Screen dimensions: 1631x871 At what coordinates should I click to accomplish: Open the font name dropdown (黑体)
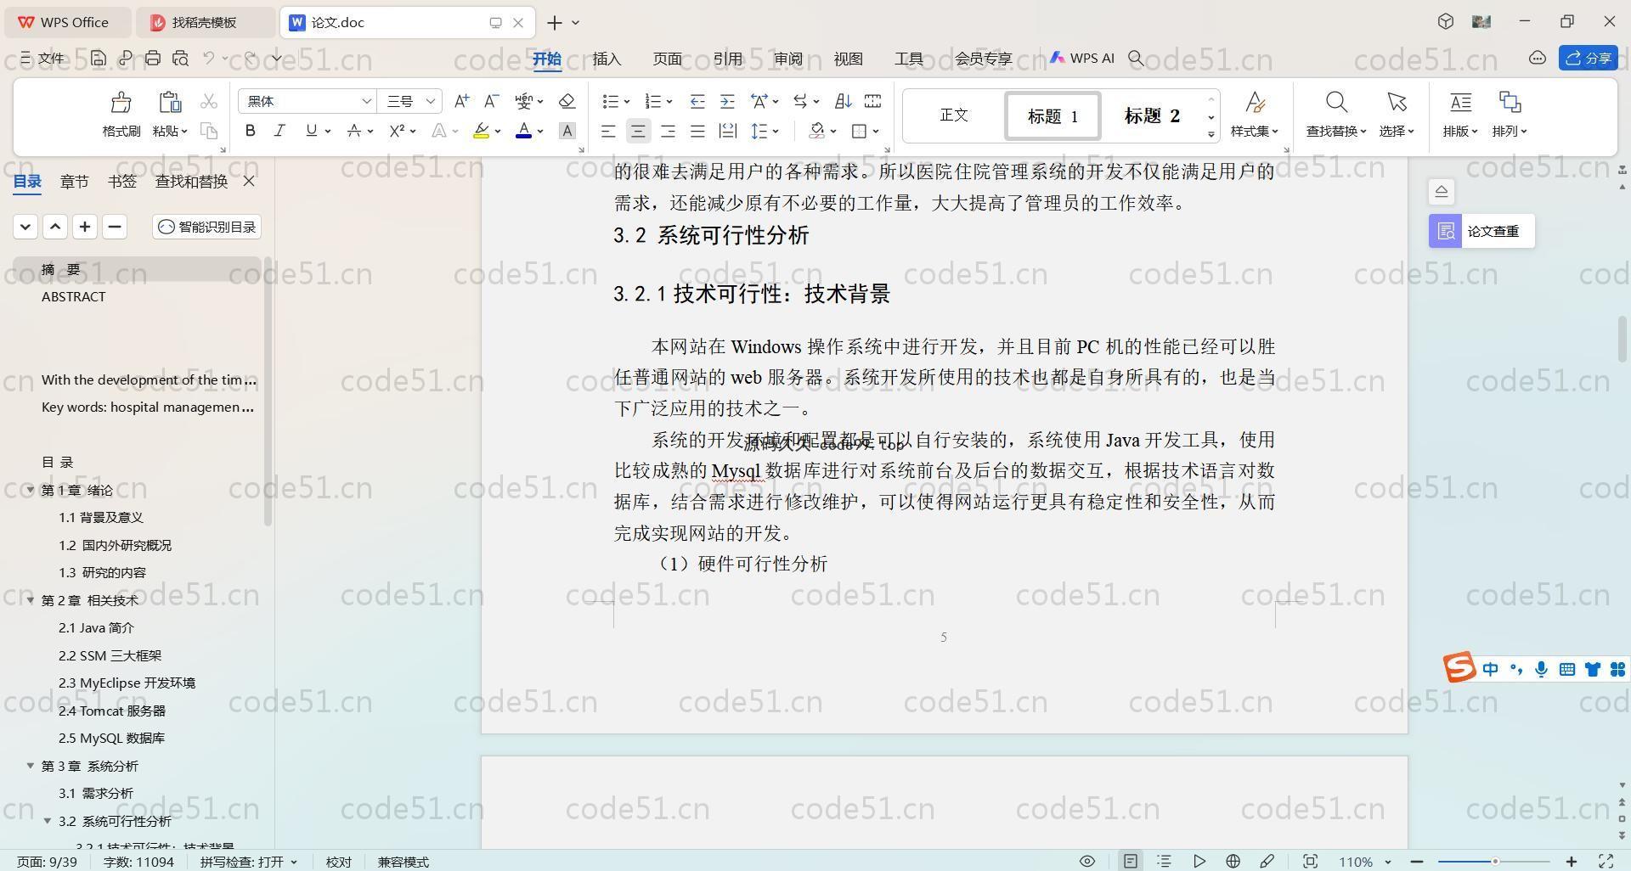[367, 101]
